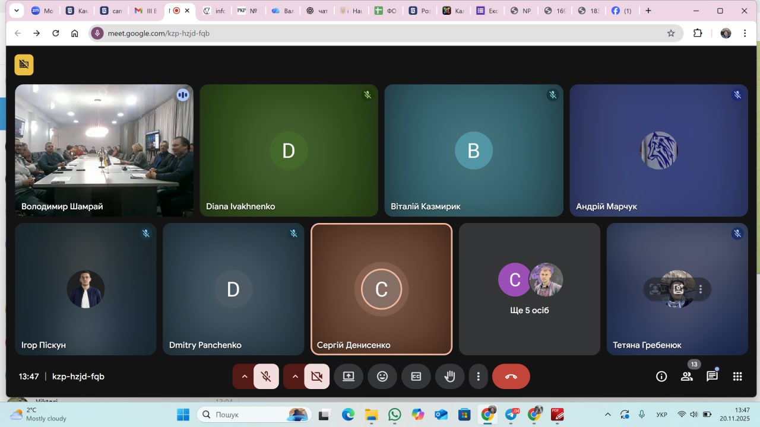Unmute the microphone

click(x=266, y=377)
